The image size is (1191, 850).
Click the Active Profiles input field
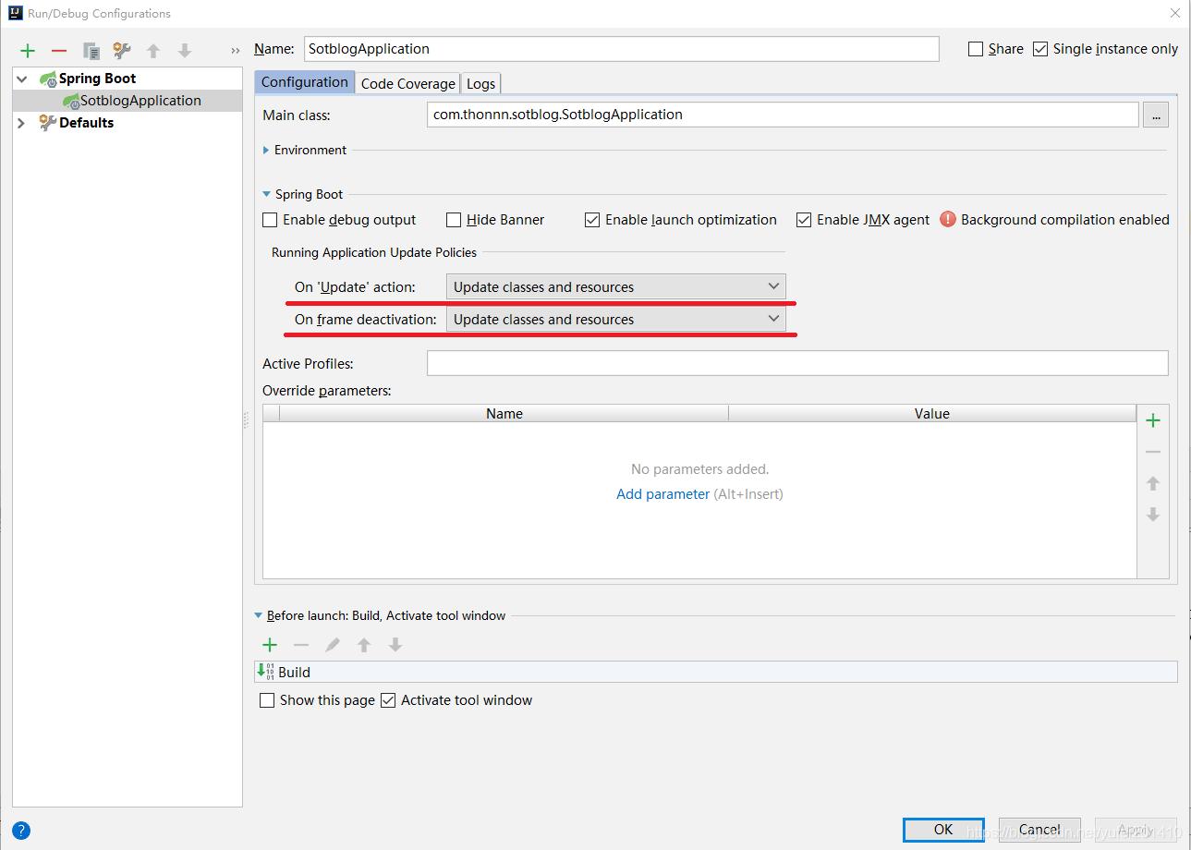tap(796, 364)
